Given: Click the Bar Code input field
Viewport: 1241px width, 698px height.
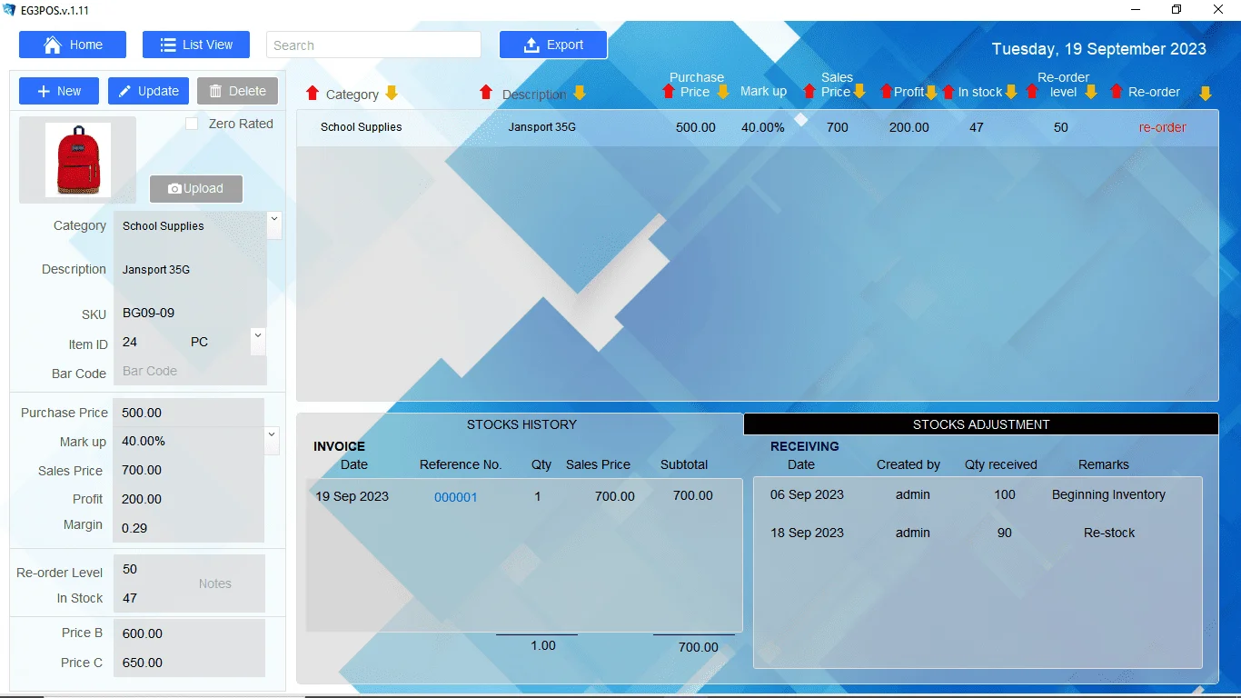Looking at the screenshot, I should [190, 371].
